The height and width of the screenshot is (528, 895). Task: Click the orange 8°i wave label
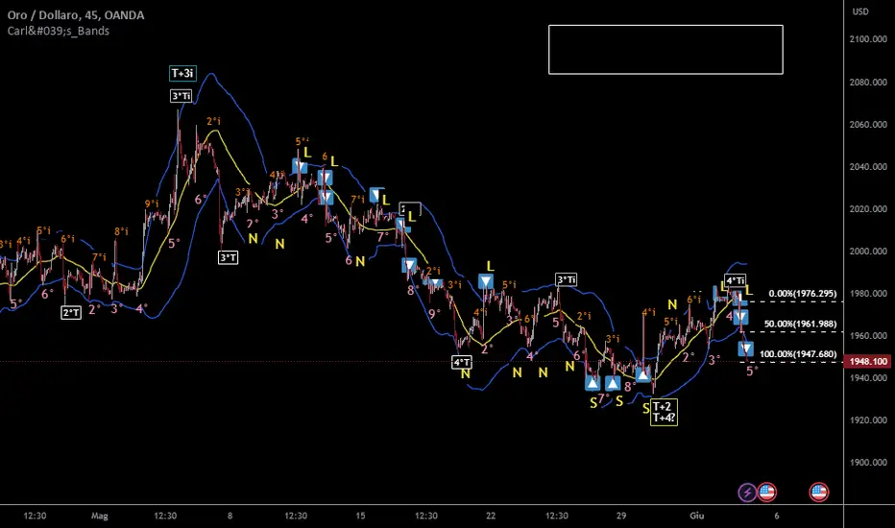point(121,231)
